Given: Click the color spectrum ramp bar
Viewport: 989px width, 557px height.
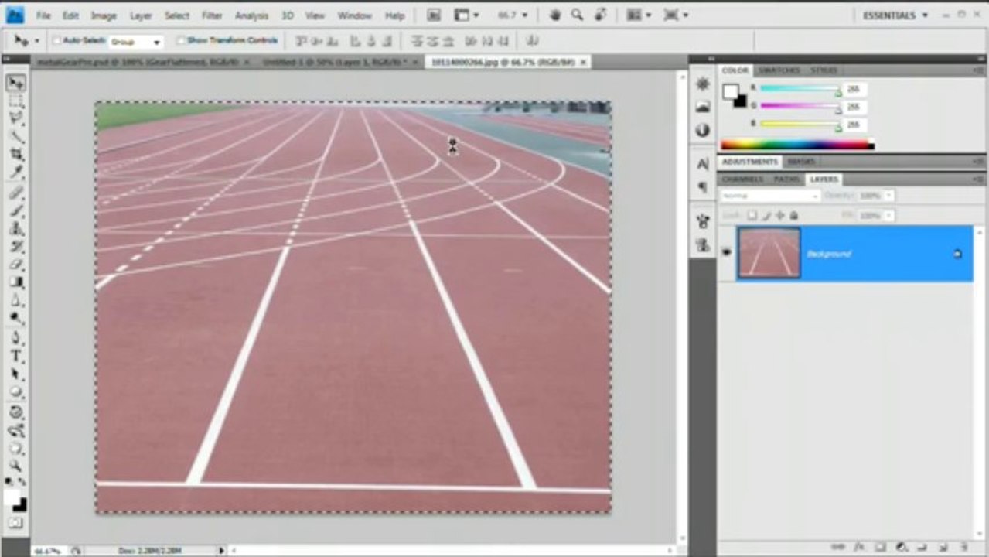Looking at the screenshot, I should click(797, 144).
